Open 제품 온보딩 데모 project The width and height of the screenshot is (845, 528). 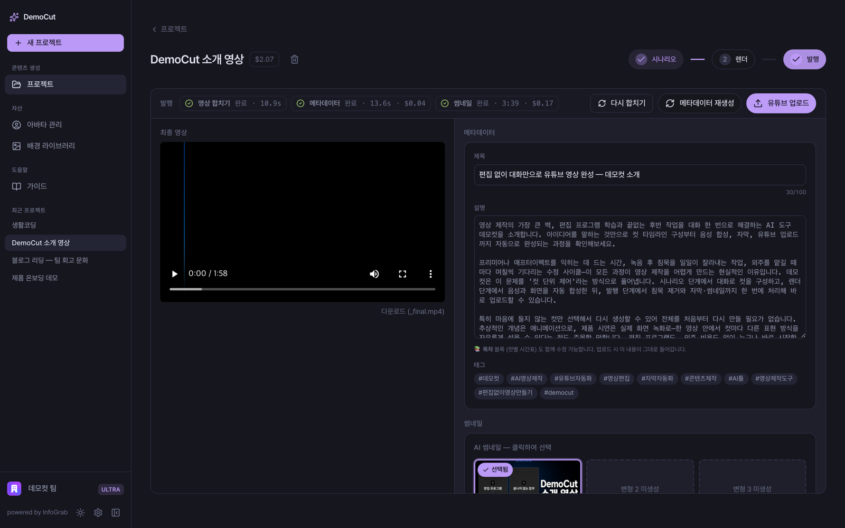65,278
